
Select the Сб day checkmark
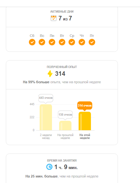(x=32, y=42)
